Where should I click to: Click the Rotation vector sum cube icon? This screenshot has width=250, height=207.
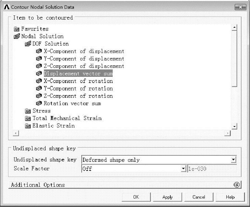click(39, 103)
